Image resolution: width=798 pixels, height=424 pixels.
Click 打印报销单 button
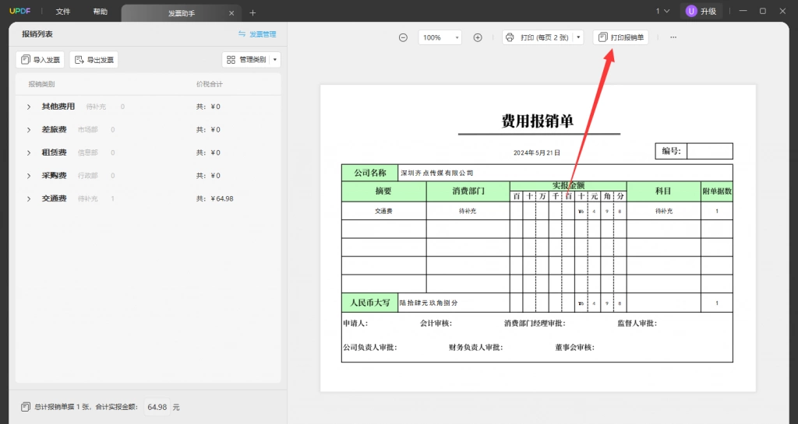click(x=621, y=37)
